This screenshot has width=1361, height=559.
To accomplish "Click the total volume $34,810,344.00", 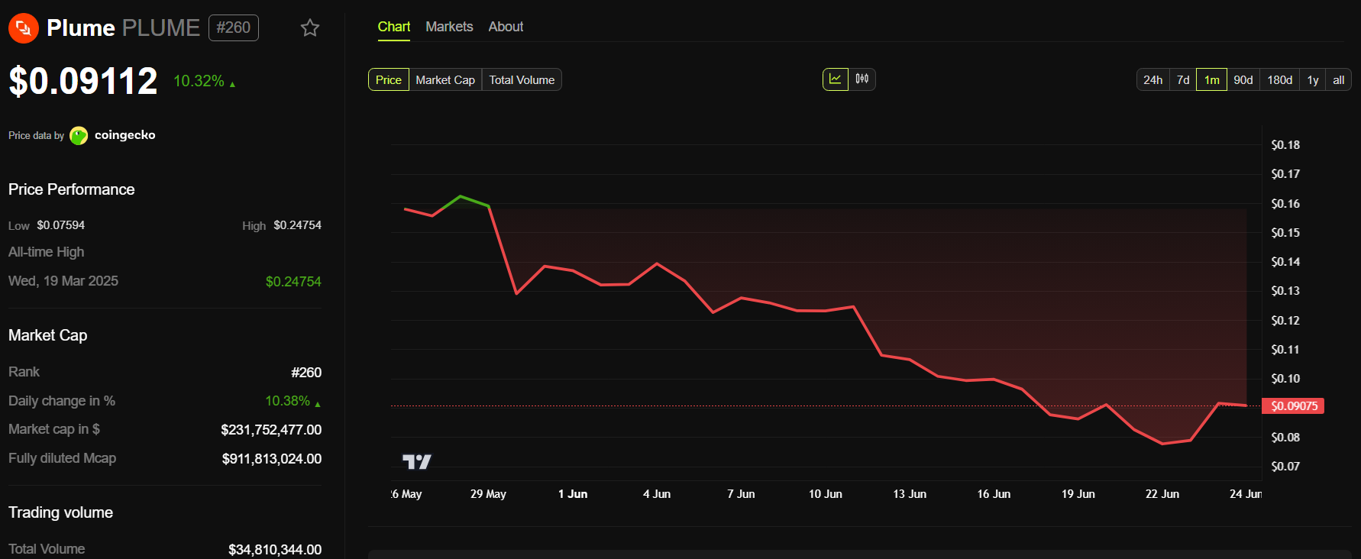I will pyautogui.click(x=275, y=550).
